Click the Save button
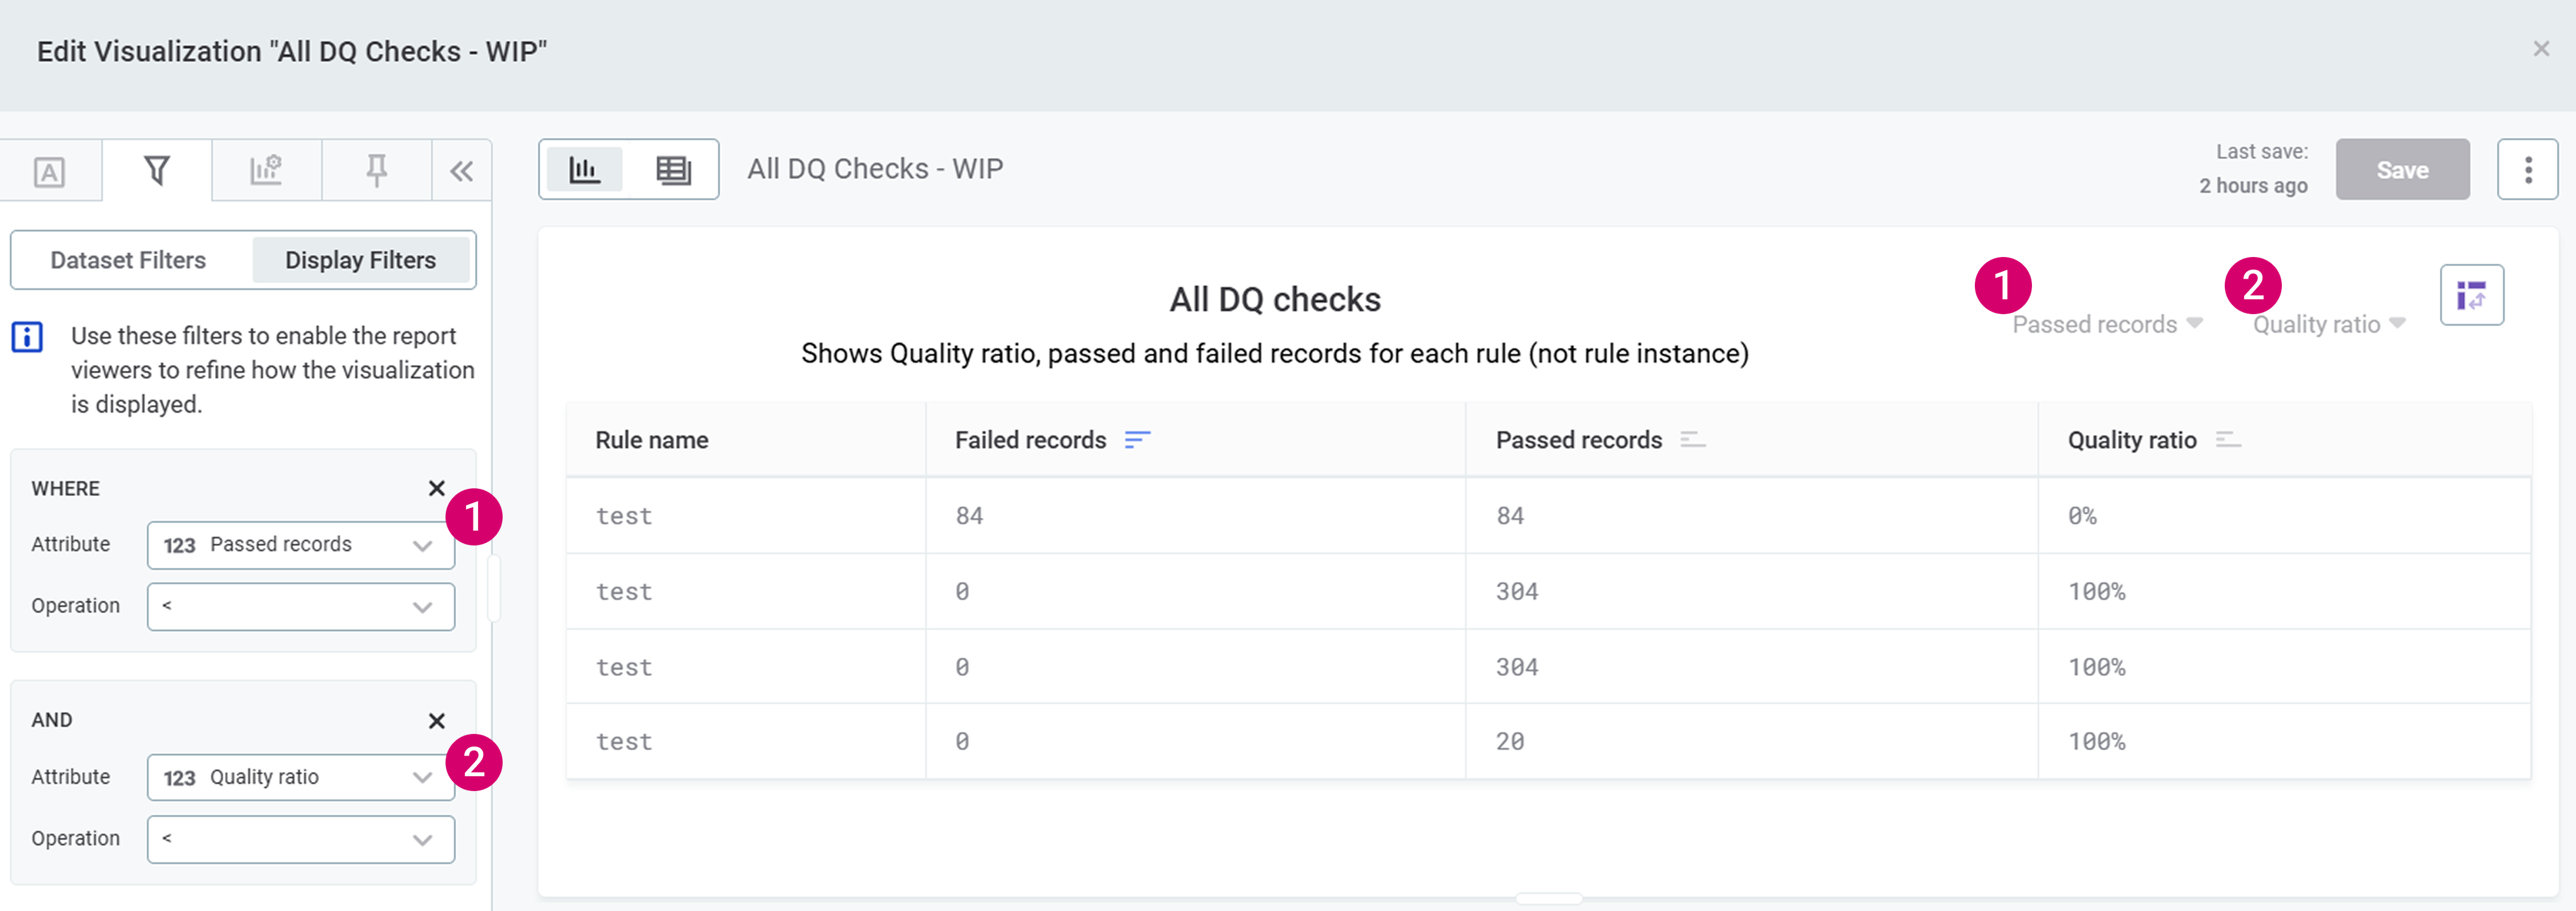This screenshot has height=911, width=2576. [2402, 170]
